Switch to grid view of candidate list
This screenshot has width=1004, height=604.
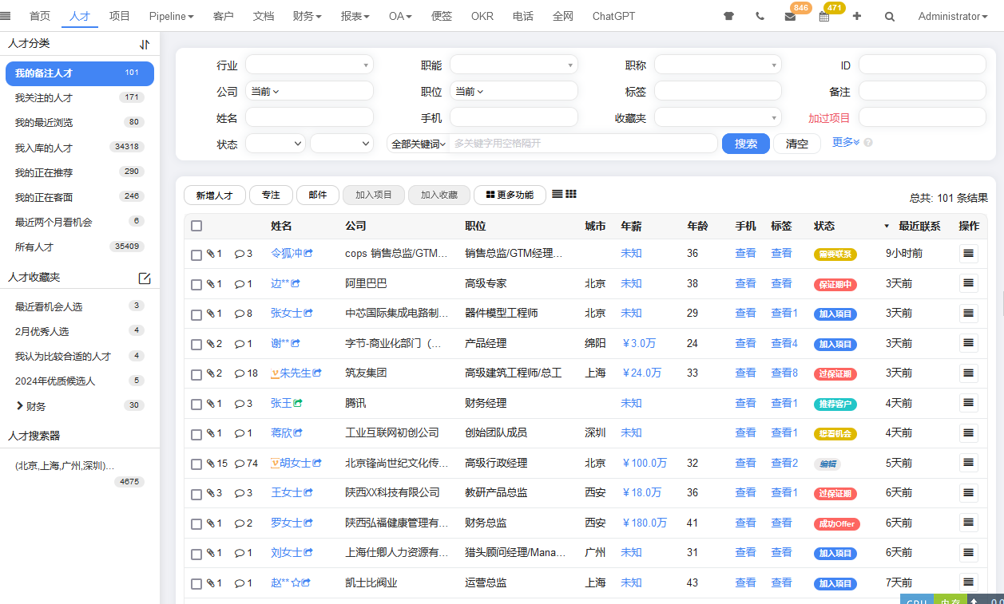tap(572, 194)
